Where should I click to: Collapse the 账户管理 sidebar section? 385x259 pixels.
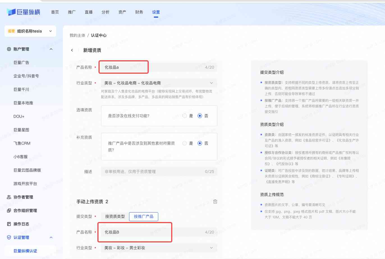click(x=51, y=49)
